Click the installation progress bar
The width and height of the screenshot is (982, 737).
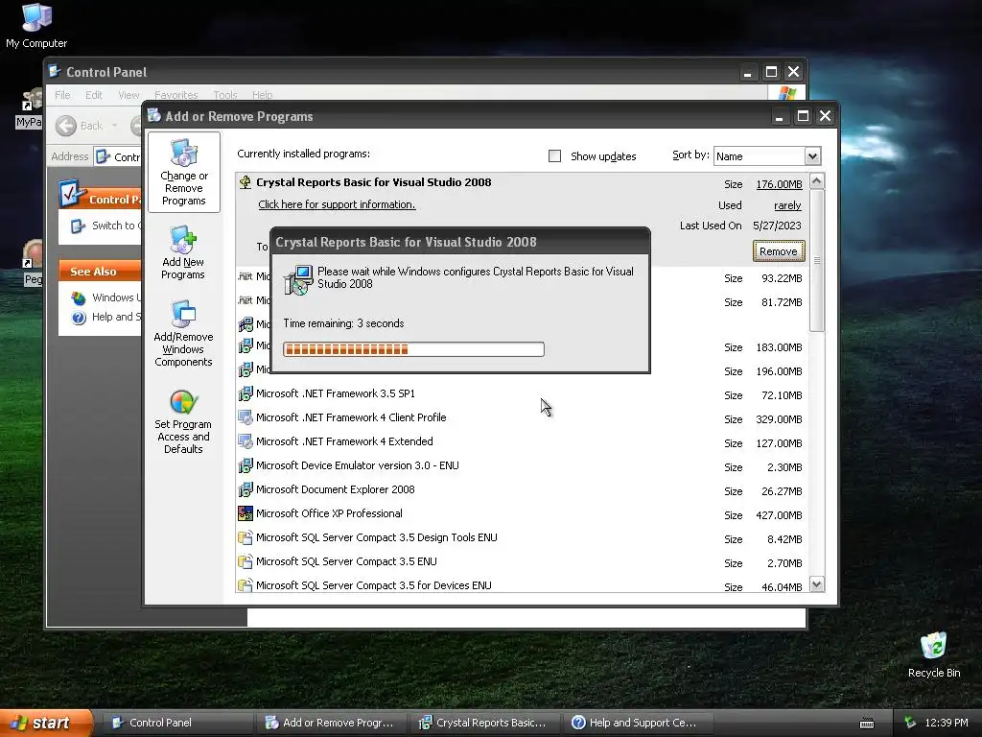[x=413, y=349]
